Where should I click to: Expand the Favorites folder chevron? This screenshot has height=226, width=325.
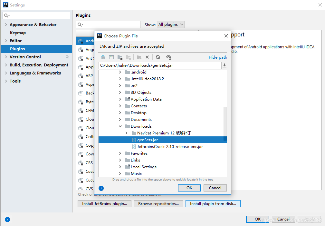(x=120, y=153)
